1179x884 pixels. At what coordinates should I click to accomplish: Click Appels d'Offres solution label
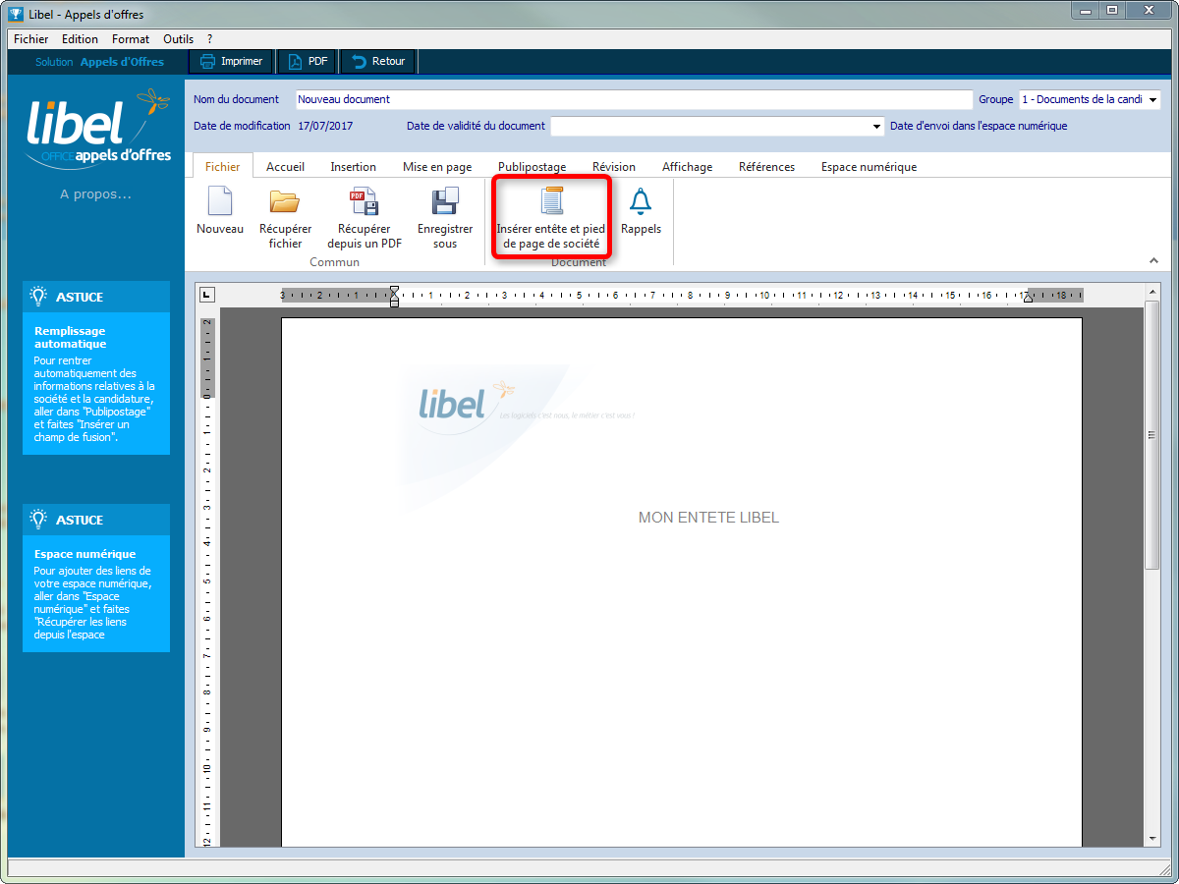(122, 62)
